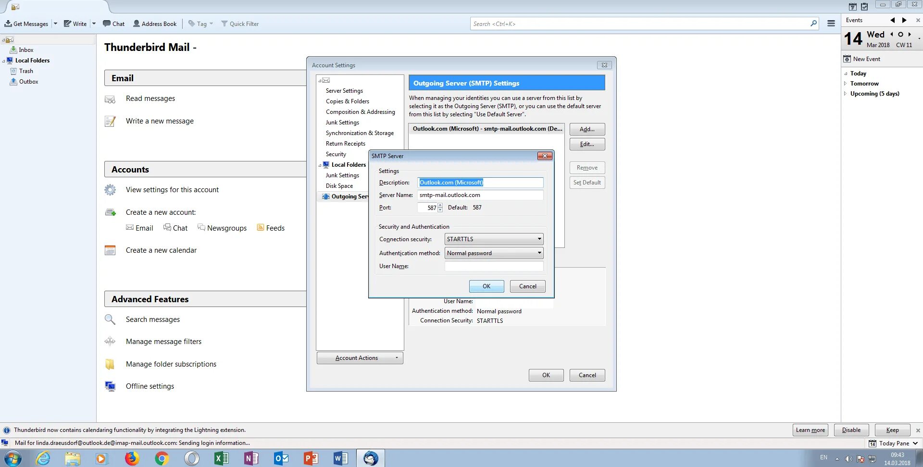Go to next day in Events pane
Screen dimensions: 923x467
coord(910,34)
